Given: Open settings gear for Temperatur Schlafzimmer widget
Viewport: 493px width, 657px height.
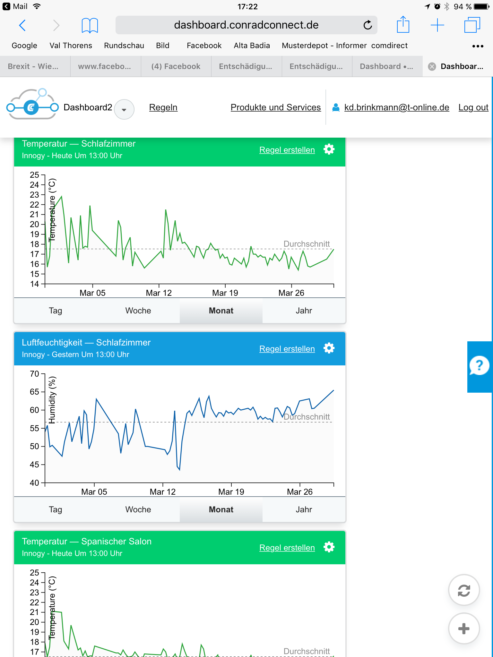Looking at the screenshot, I should click(329, 149).
